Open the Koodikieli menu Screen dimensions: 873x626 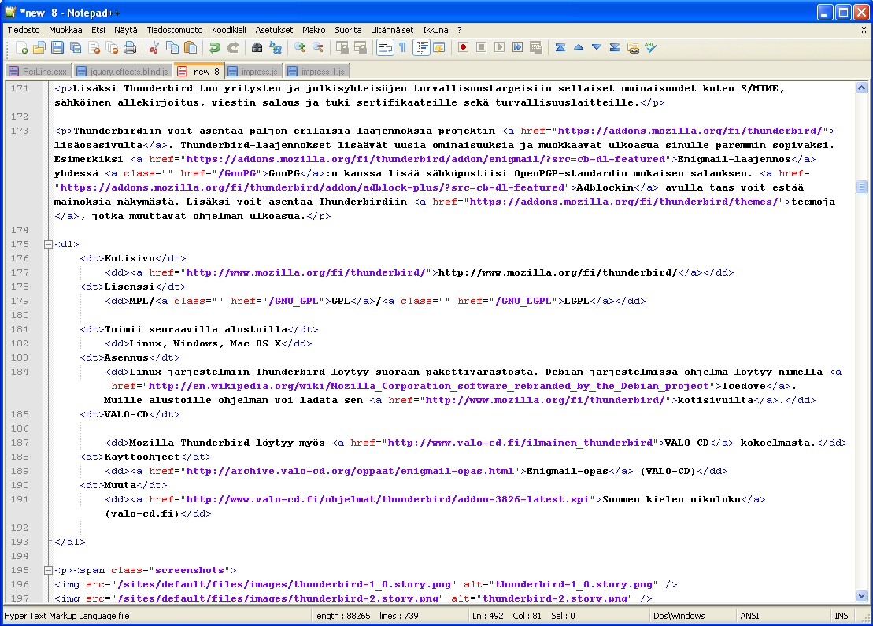(x=229, y=30)
